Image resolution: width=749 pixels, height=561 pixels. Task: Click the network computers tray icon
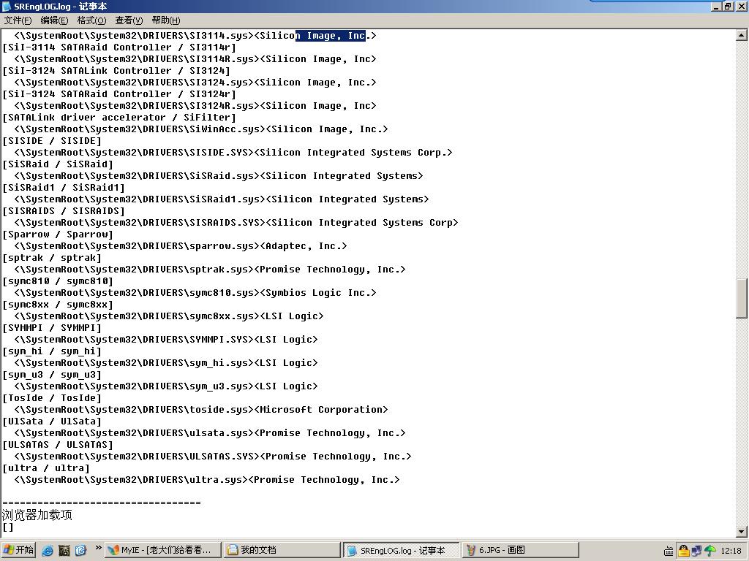click(x=697, y=551)
